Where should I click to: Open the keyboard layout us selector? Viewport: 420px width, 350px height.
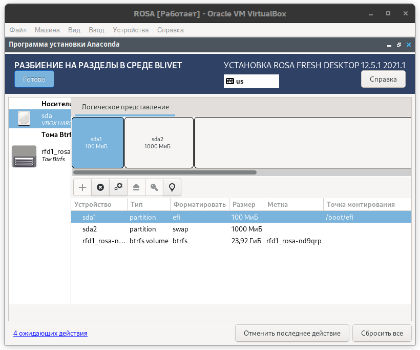251,81
